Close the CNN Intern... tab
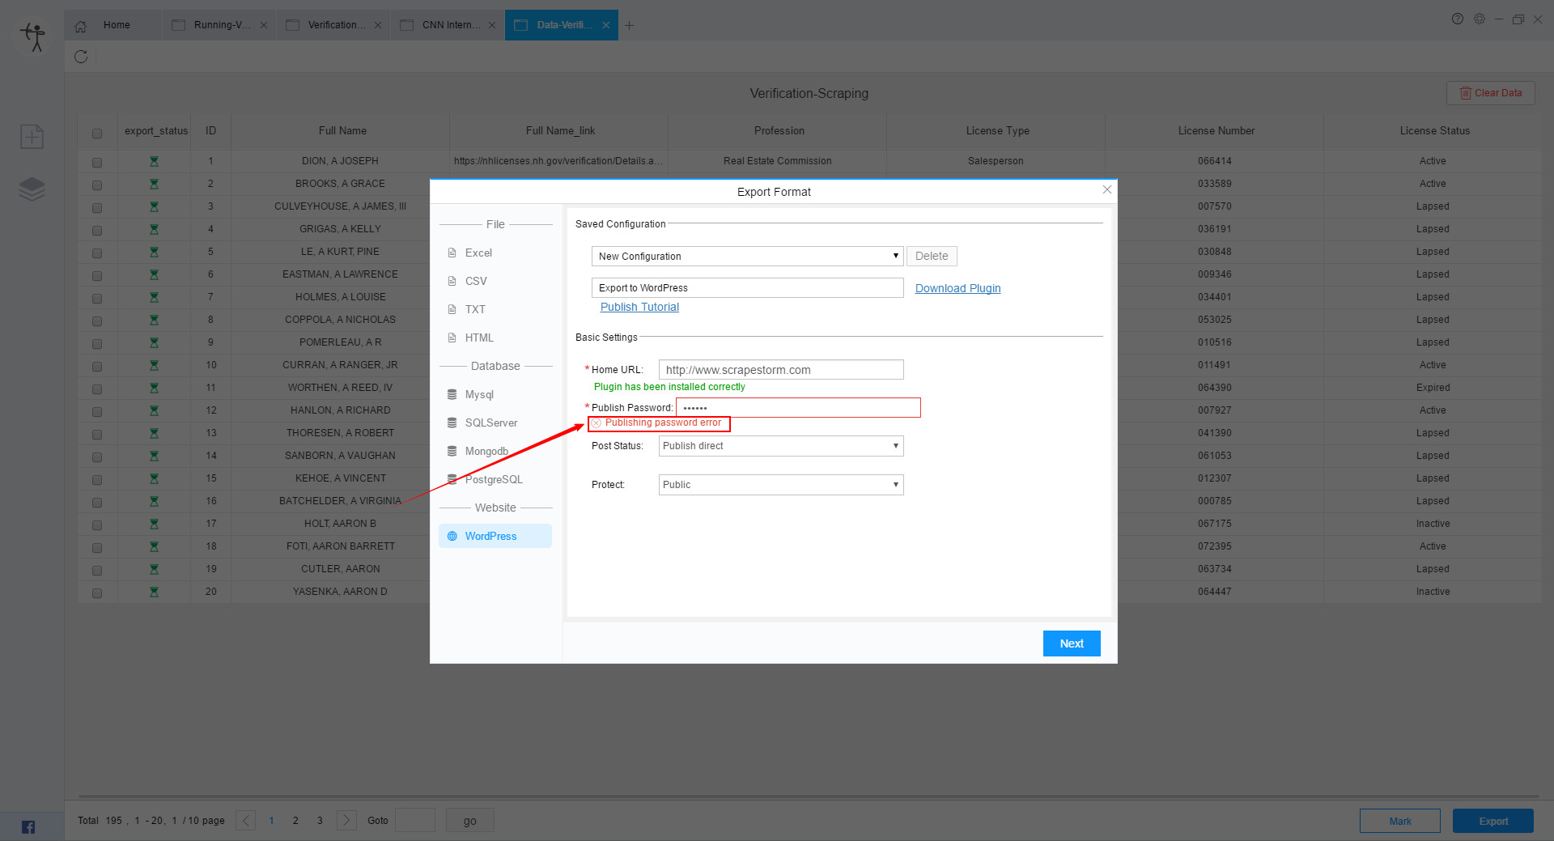 [x=492, y=25]
